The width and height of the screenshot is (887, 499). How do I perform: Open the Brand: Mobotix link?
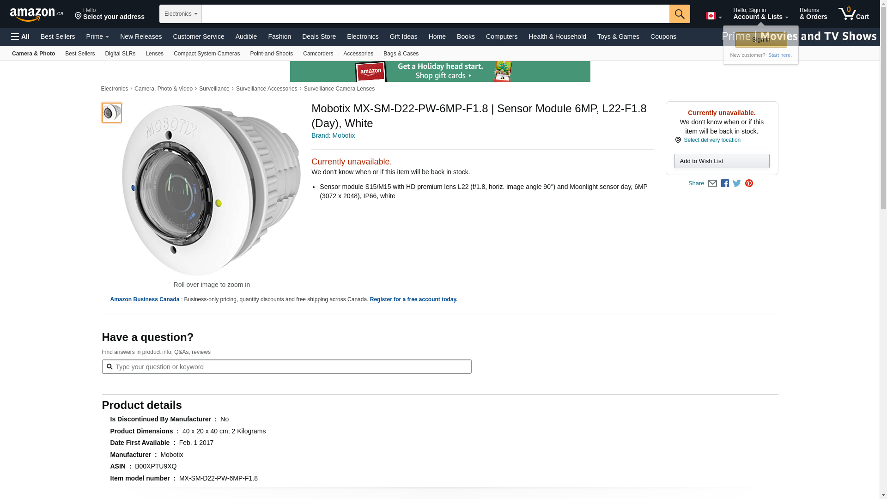tap(333, 135)
